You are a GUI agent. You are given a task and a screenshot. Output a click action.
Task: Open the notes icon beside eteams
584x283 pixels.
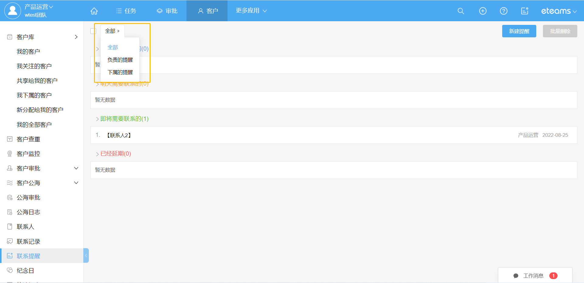(525, 11)
